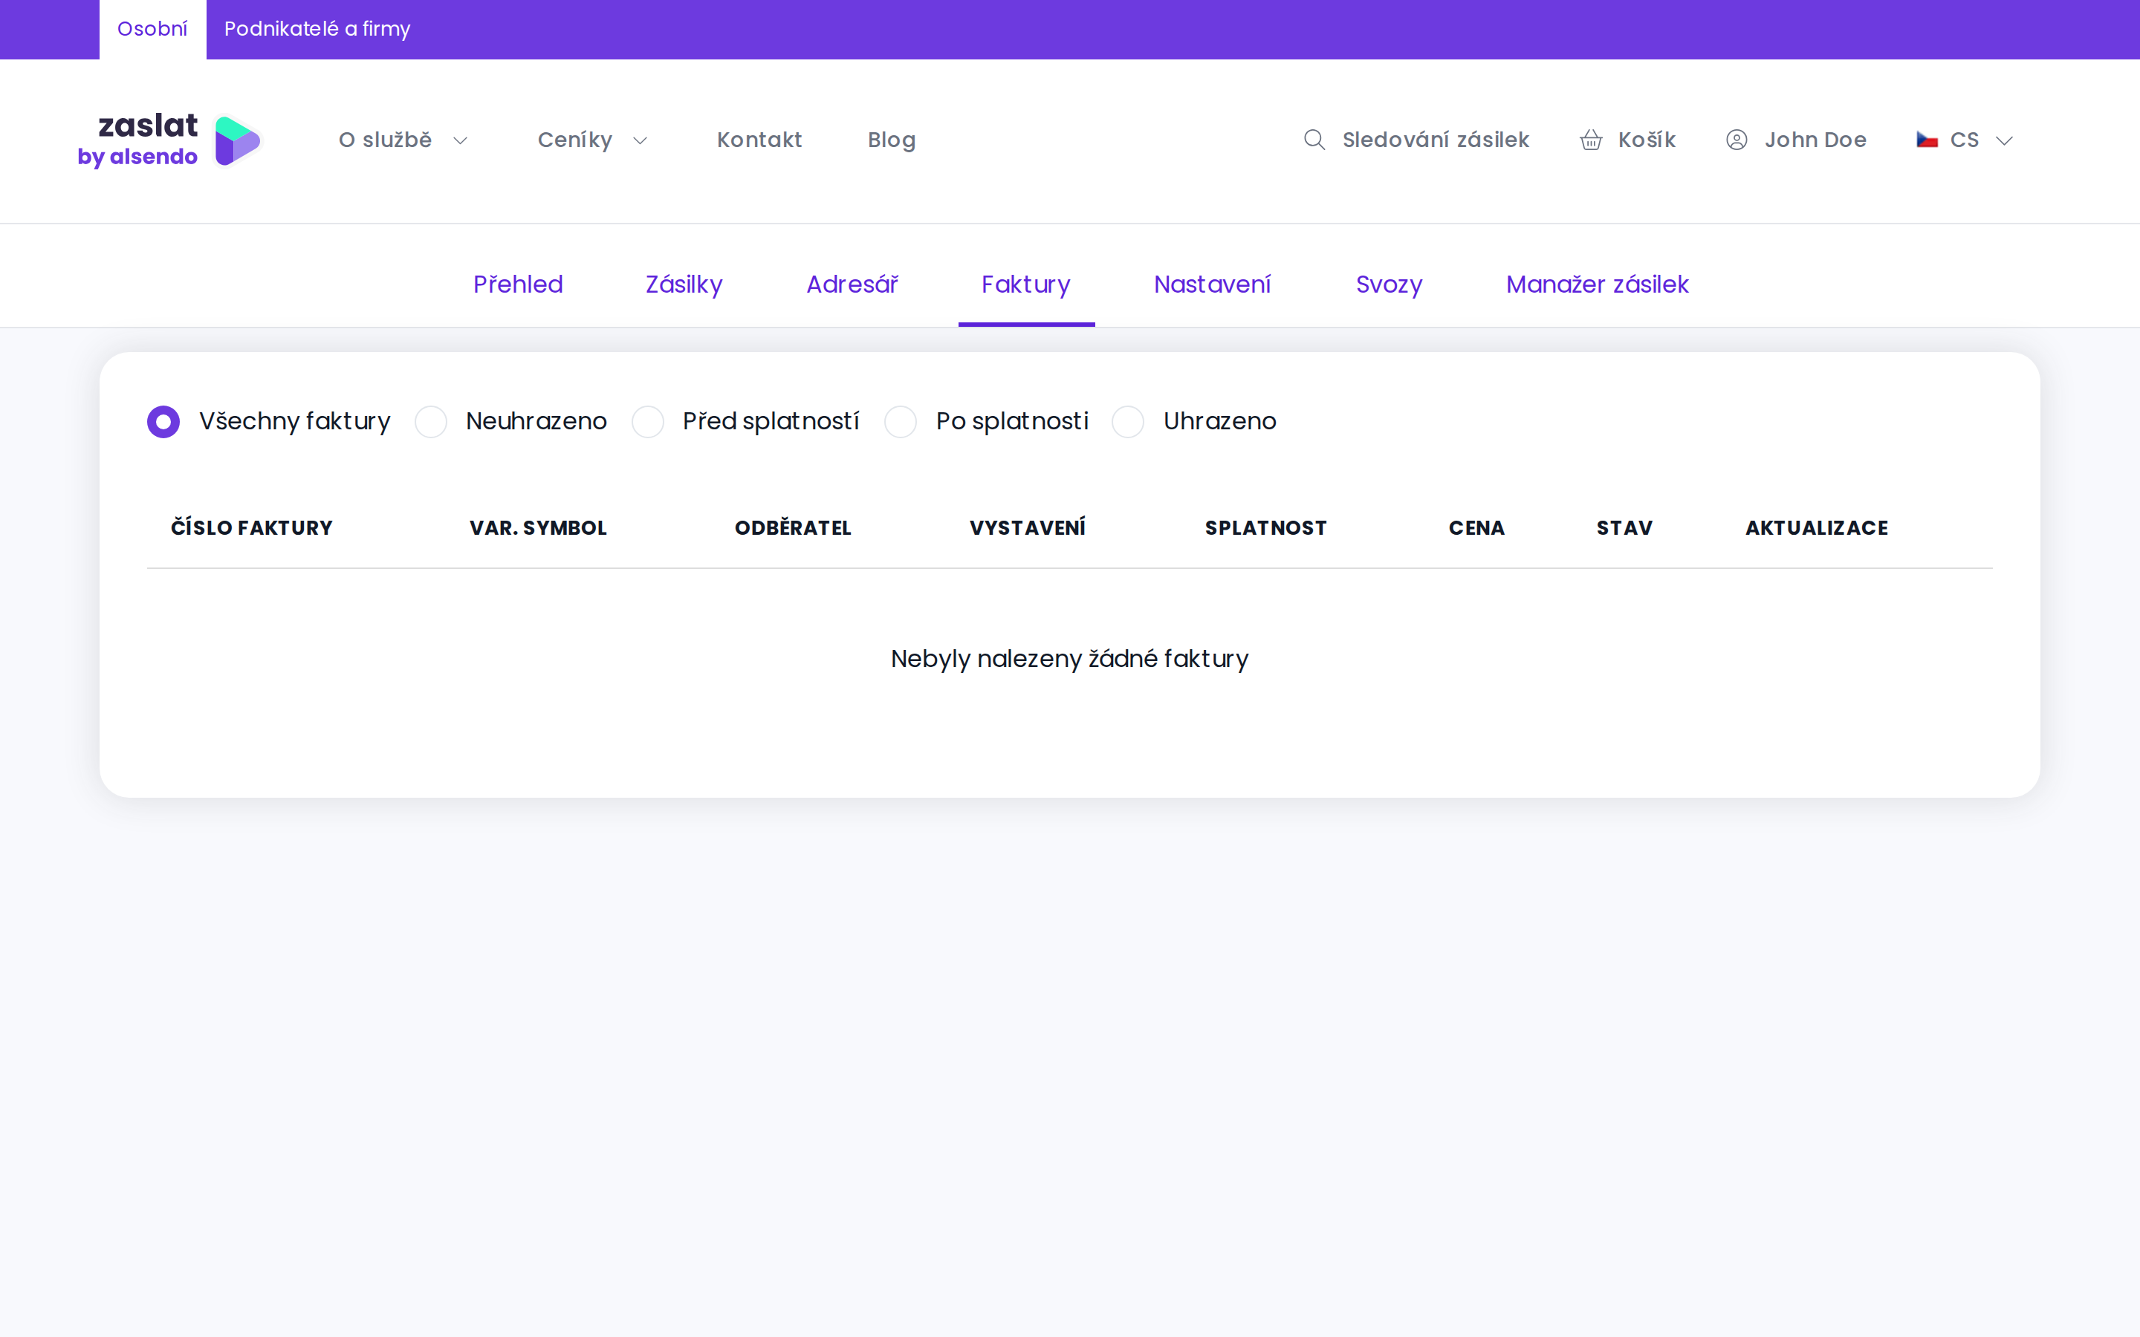Click the magnifier search icon
The height and width of the screenshot is (1337, 2140).
click(1314, 140)
